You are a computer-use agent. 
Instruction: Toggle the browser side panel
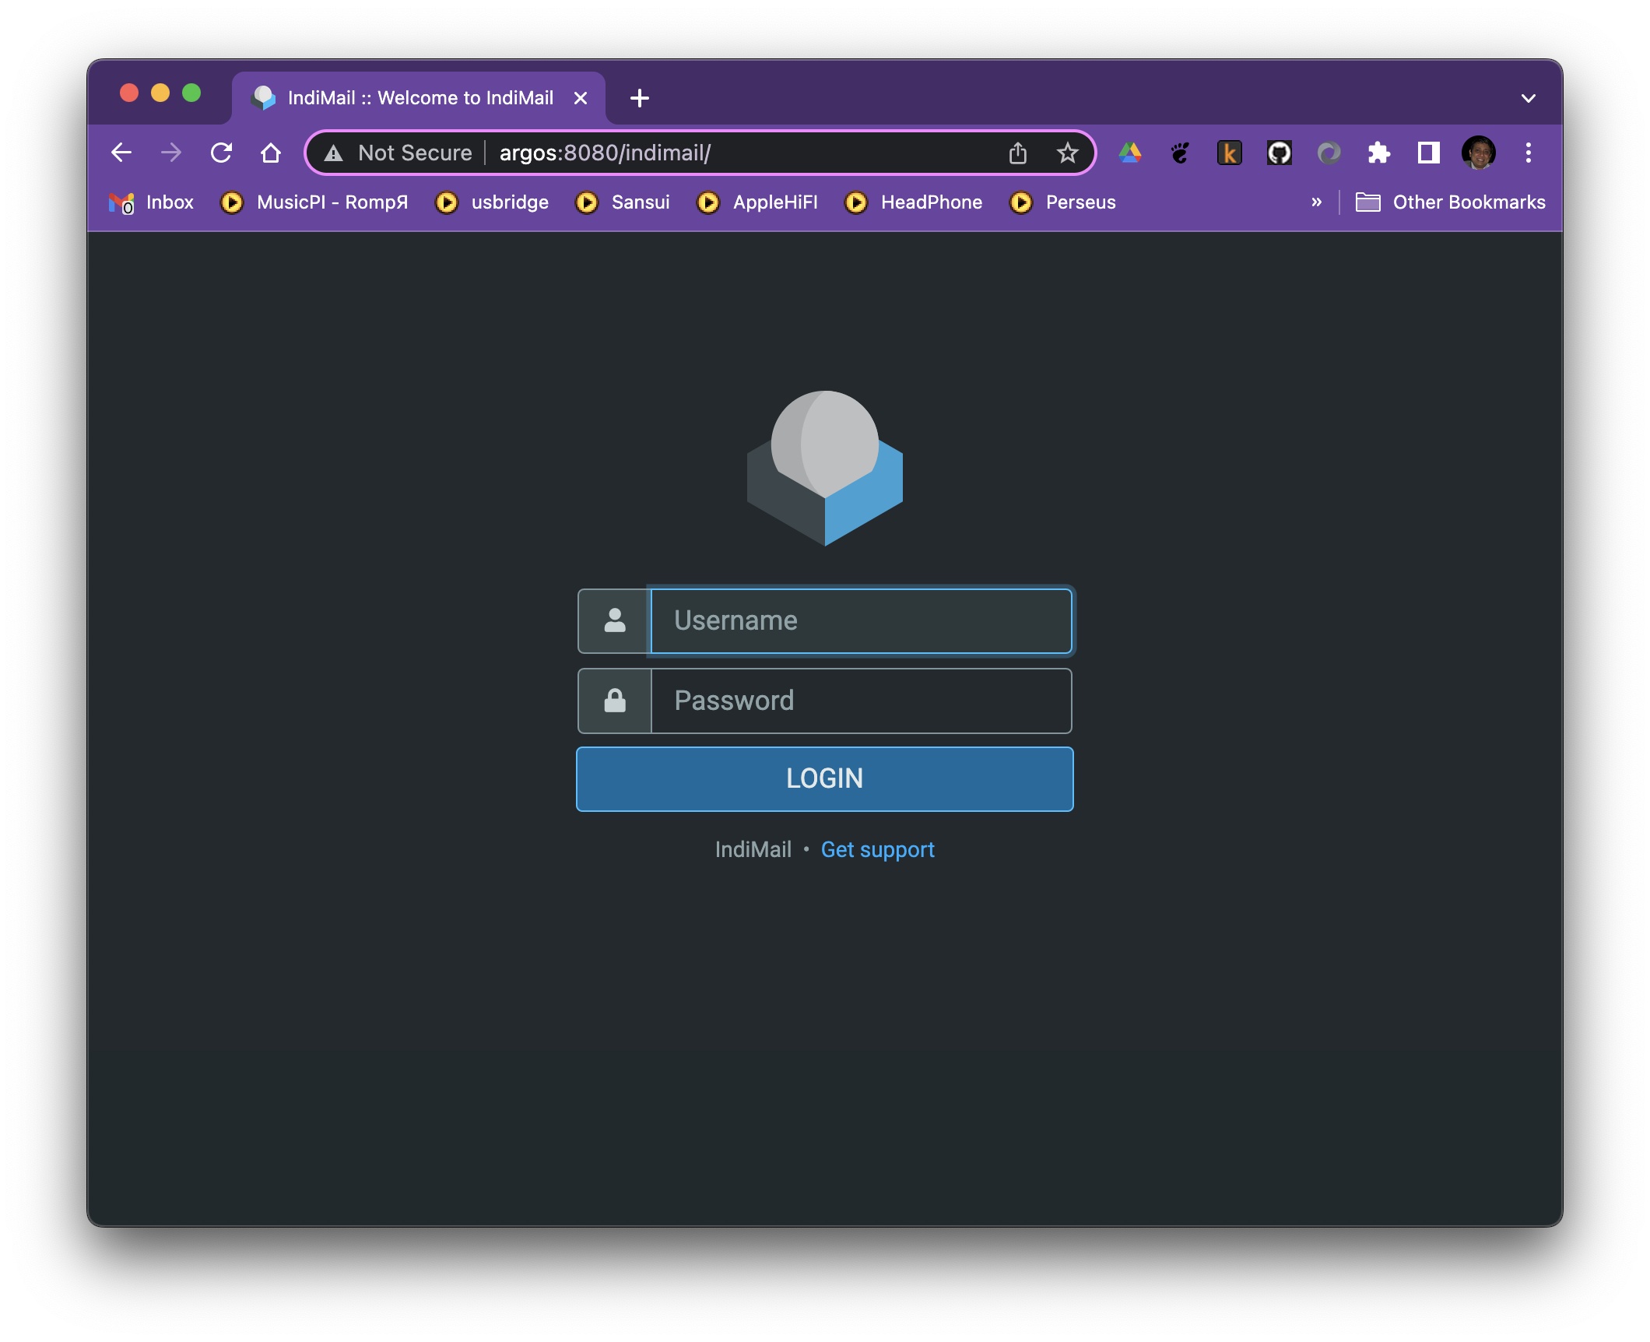pos(1429,153)
